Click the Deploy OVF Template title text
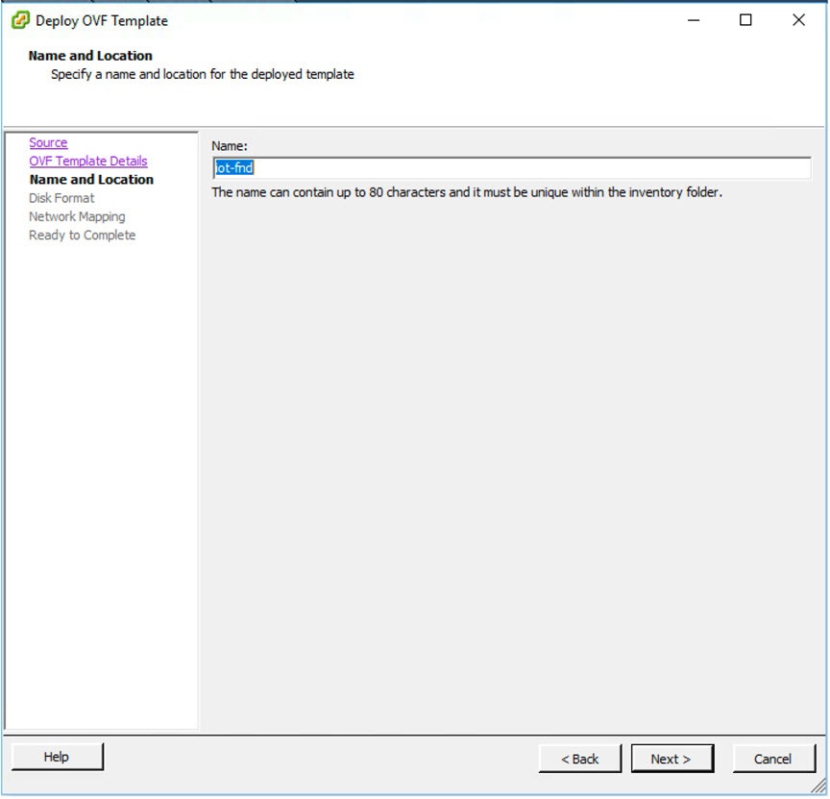The width and height of the screenshot is (830, 799). coord(99,19)
